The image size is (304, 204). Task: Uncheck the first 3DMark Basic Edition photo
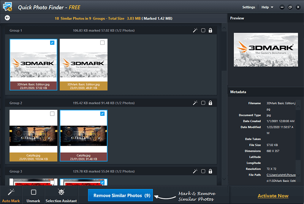(x=52, y=43)
